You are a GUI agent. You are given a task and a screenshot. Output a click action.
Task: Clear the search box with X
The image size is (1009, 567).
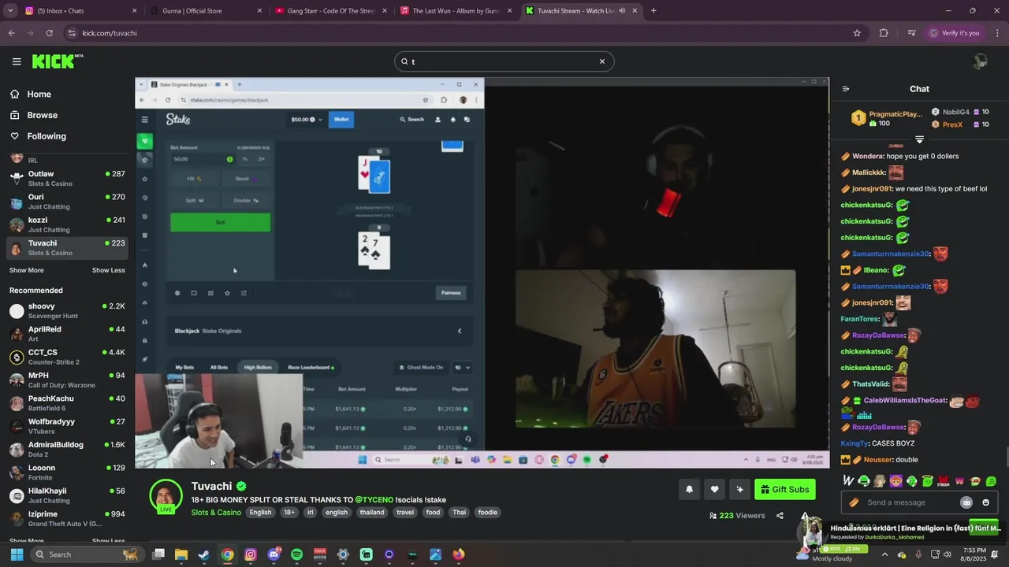602,61
